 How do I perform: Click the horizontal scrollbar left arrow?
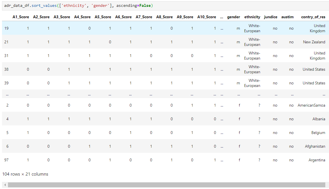(x=5, y=185)
